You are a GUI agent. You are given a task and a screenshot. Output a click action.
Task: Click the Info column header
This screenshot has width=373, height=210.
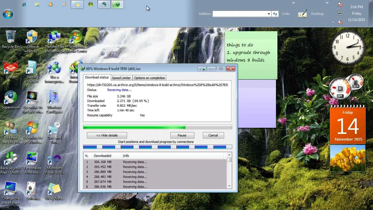[x=173, y=156]
